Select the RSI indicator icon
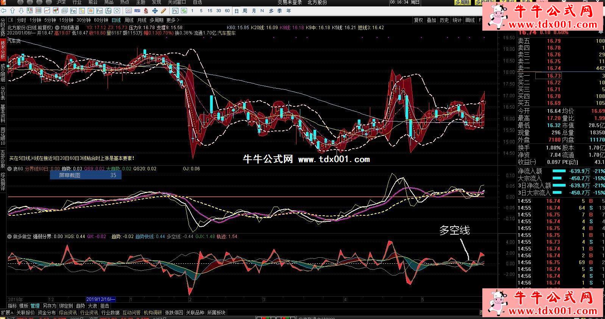Image resolution: width=605 pixels, height=319 pixels. [x=137, y=11]
